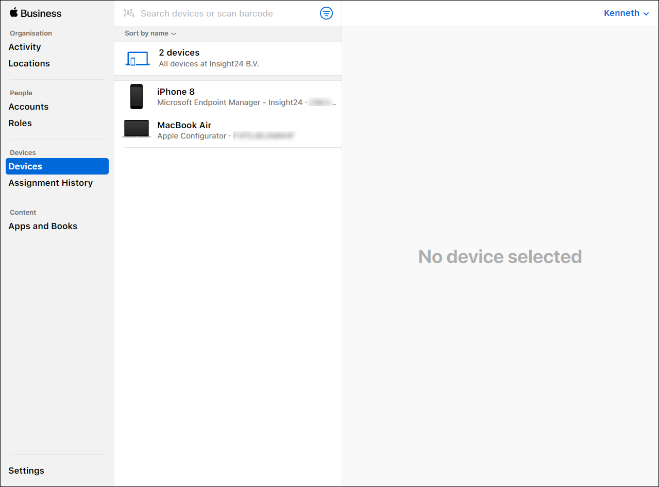
Task: Open Apps and Books
Action: 43,226
